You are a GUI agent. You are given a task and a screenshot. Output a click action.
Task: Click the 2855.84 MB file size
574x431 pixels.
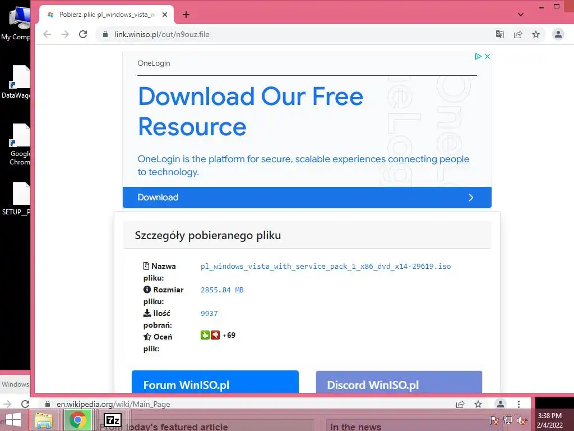(x=222, y=290)
